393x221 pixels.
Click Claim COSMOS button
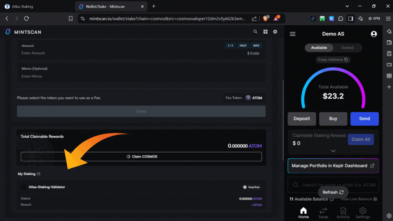[x=141, y=156]
